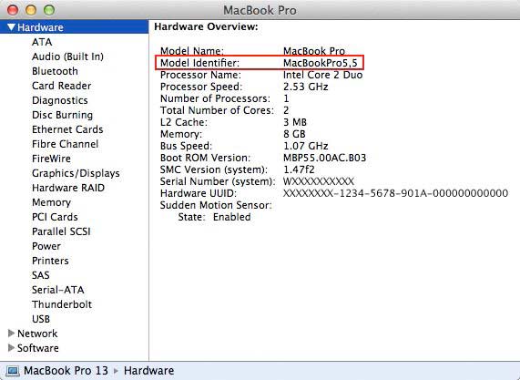Click the Model Identifier value MacBookPro5,5
The image size is (520, 380).
321,63
